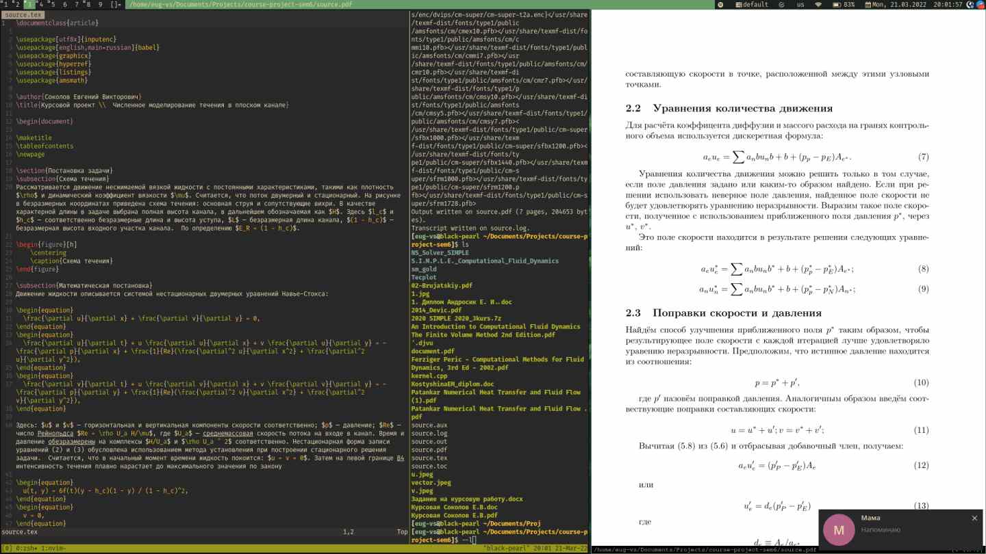Select the tiled layout icon "[]=" in the dwm bar
Viewport: 986px width, 554px height.
pos(114,4)
